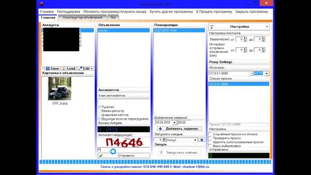Click the Баланс Antigate display
The height and width of the screenshot is (175, 311).
123,129
